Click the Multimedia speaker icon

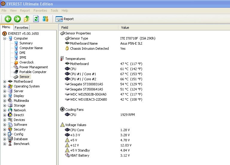pyautogui.click(x=10, y=101)
